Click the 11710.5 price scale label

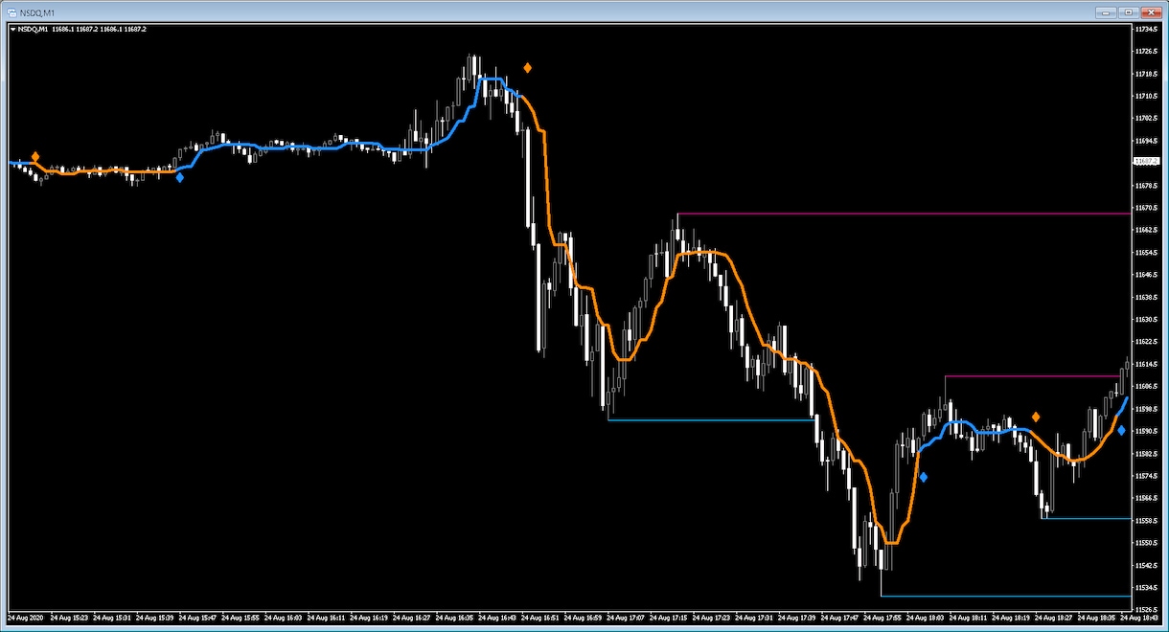1146,96
